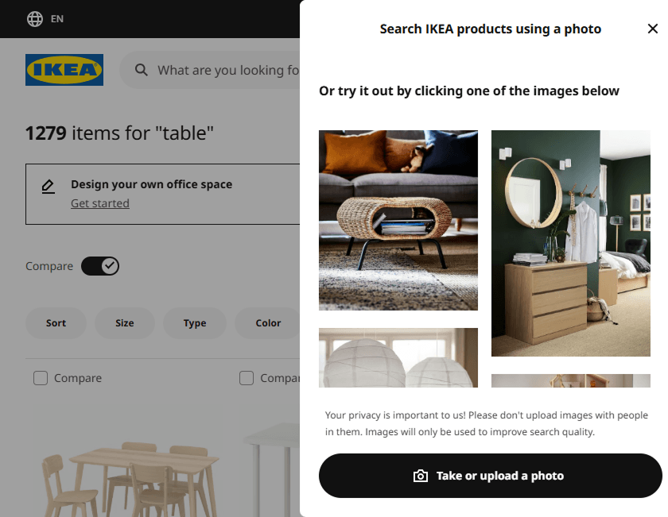This screenshot has width=668, height=517.
Task: Open the Type filter
Action: point(194,323)
